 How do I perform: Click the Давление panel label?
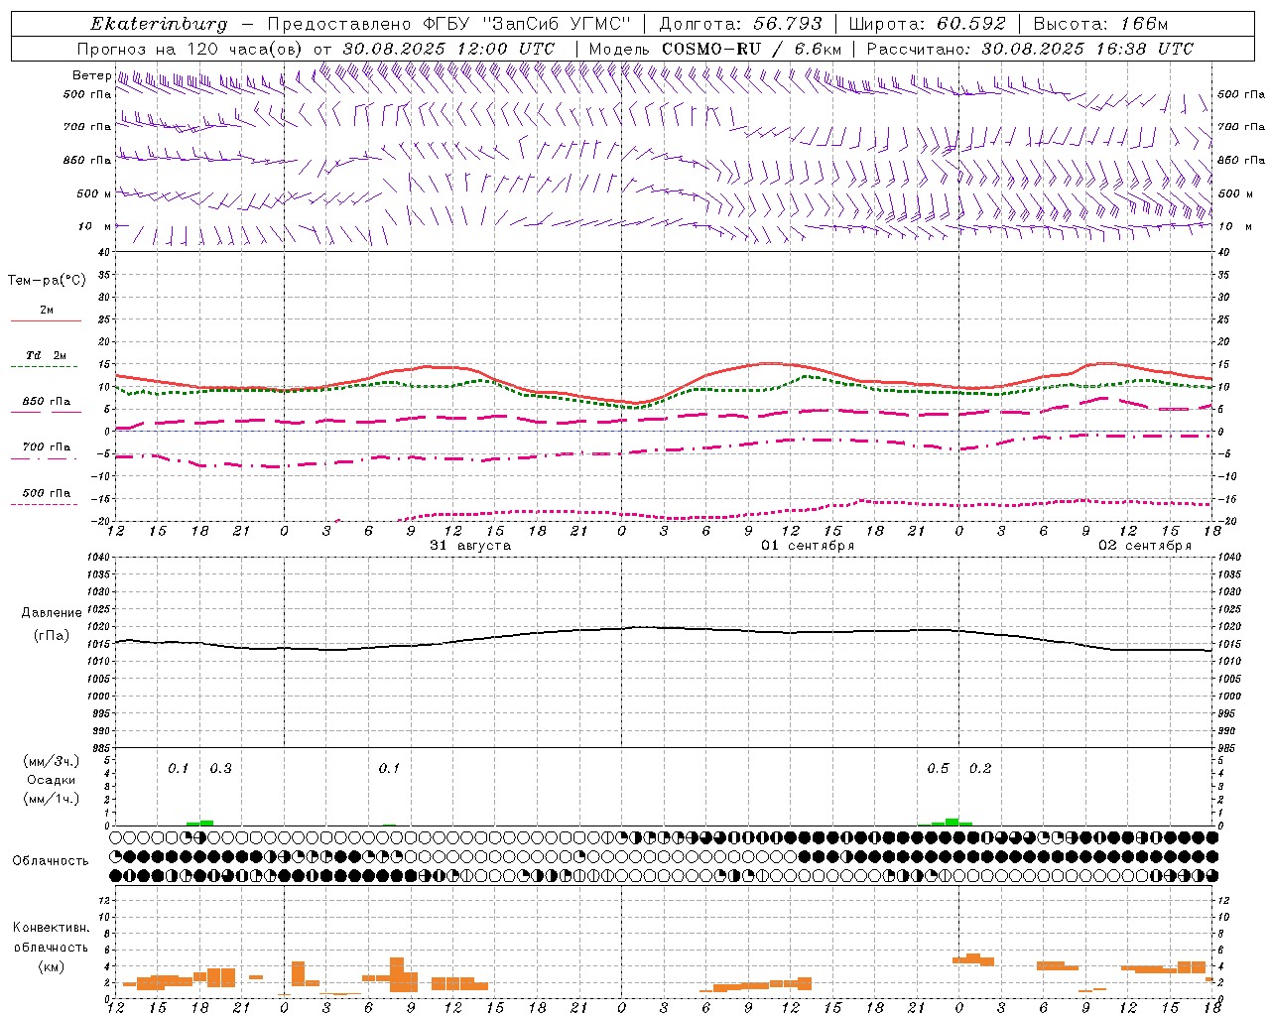(x=52, y=613)
